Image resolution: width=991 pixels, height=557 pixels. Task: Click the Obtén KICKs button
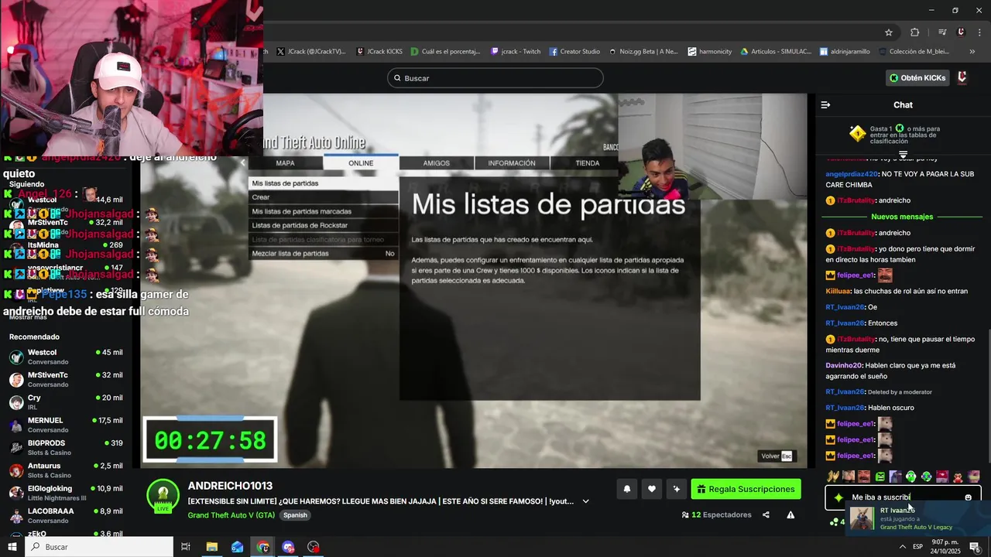pyautogui.click(x=917, y=77)
